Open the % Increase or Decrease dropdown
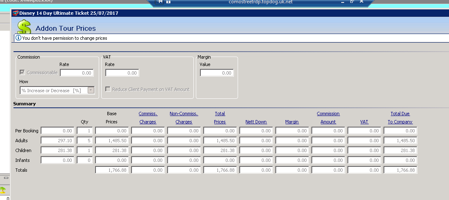Viewport: 449px width, 200px height. (x=91, y=90)
